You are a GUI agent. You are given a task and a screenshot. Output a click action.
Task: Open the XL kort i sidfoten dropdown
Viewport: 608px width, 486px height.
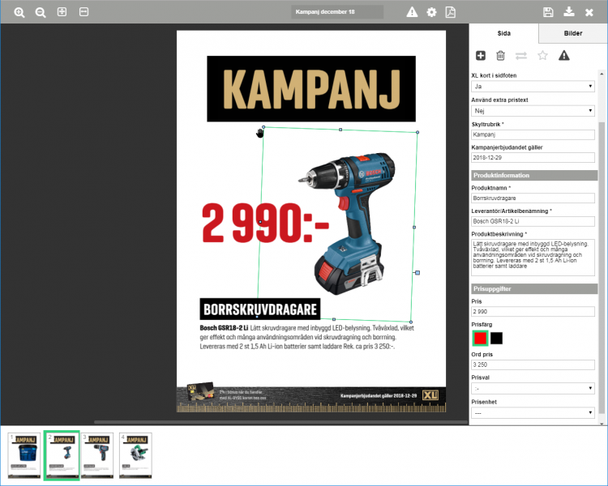[533, 87]
